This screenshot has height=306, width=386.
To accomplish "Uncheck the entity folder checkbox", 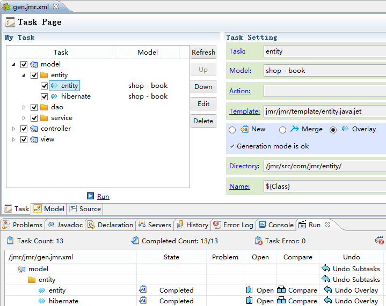I will coord(34,75).
